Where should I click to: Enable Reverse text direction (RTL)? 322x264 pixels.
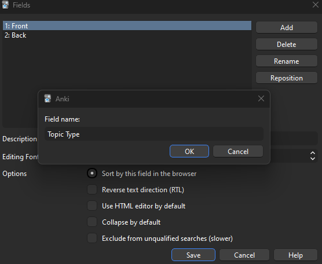92,189
